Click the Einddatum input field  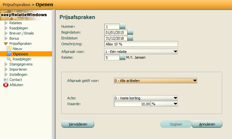[x=116, y=38]
